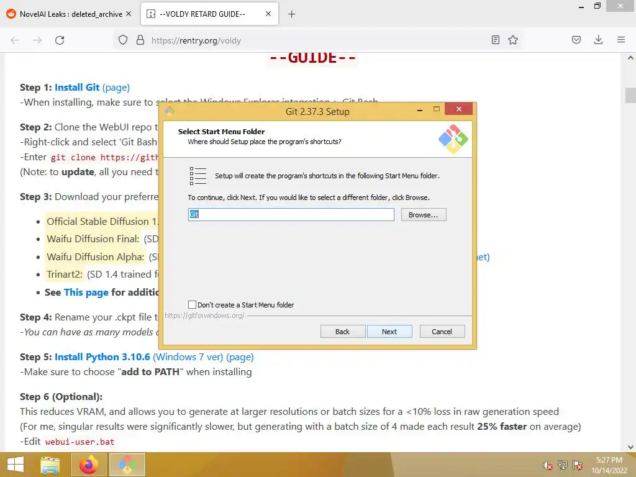Open the (Windows 7 ver) link
Screen dimensions: 636x477
tap(188, 357)
